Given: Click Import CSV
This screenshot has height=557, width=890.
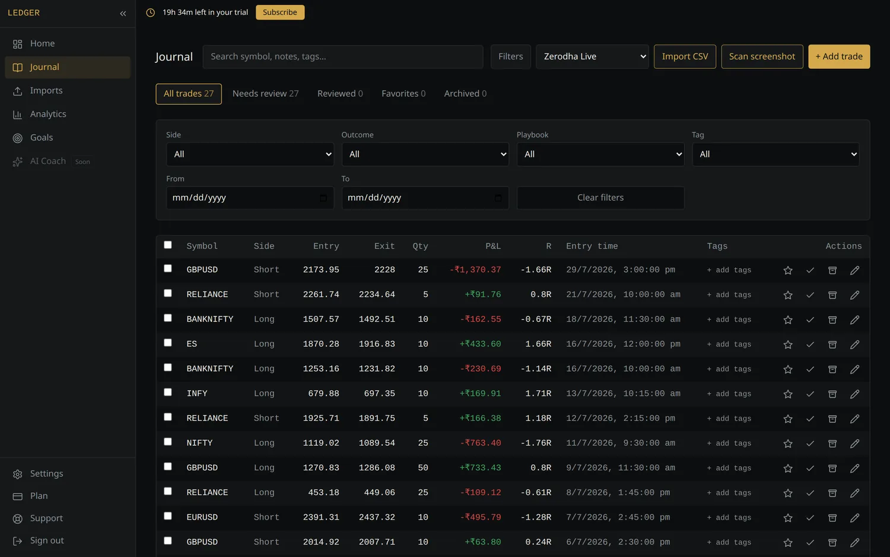Looking at the screenshot, I should coord(685,56).
